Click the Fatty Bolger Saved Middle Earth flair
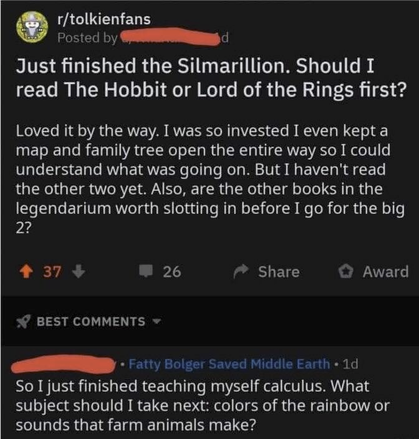The height and width of the screenshot is (439, 419). click(x=229, y=364)
